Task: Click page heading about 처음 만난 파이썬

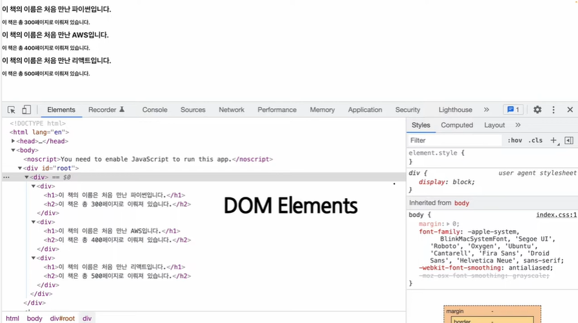Action: 57,9
